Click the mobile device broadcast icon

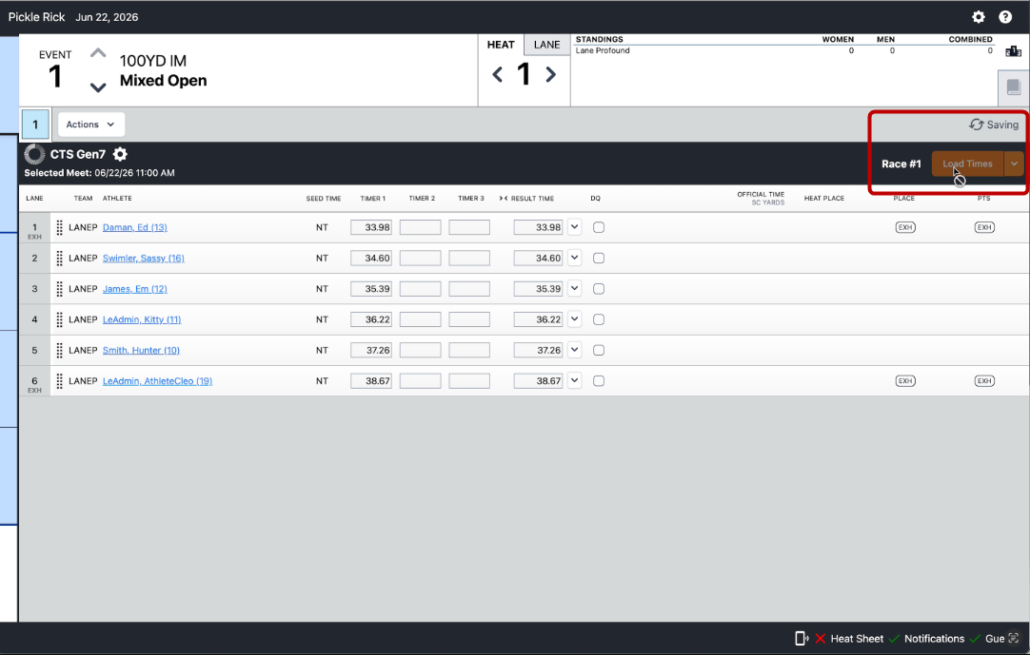click(x=802, y=639)
